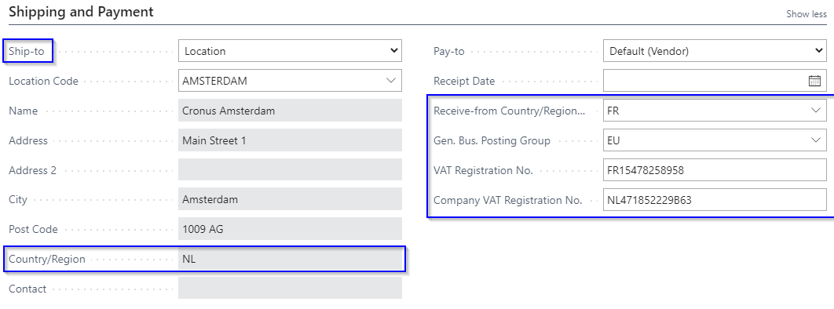
Task: Click the empty Contact field
Action: [x=290, y=289]
